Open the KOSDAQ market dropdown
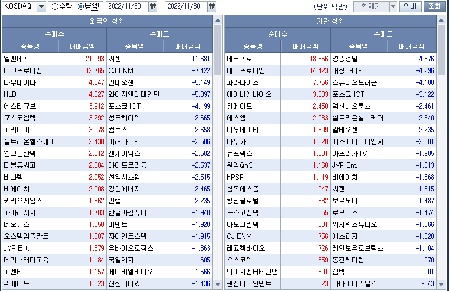Viewport: 449px width, 291px height. [41, 7]
